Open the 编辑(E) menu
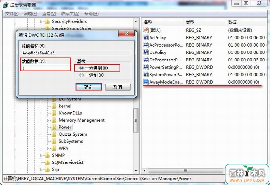Image resolution: width=270 pixels, height=185 pixels. pos(30,14)
